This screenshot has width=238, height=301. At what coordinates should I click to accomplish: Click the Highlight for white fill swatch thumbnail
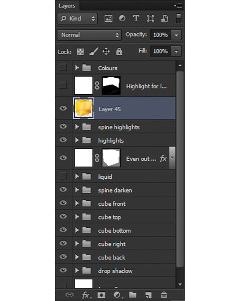84,85
